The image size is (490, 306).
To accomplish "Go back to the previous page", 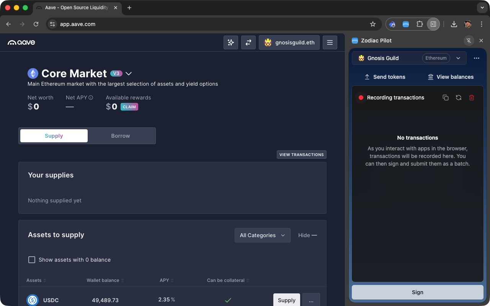I will [8, 24].
